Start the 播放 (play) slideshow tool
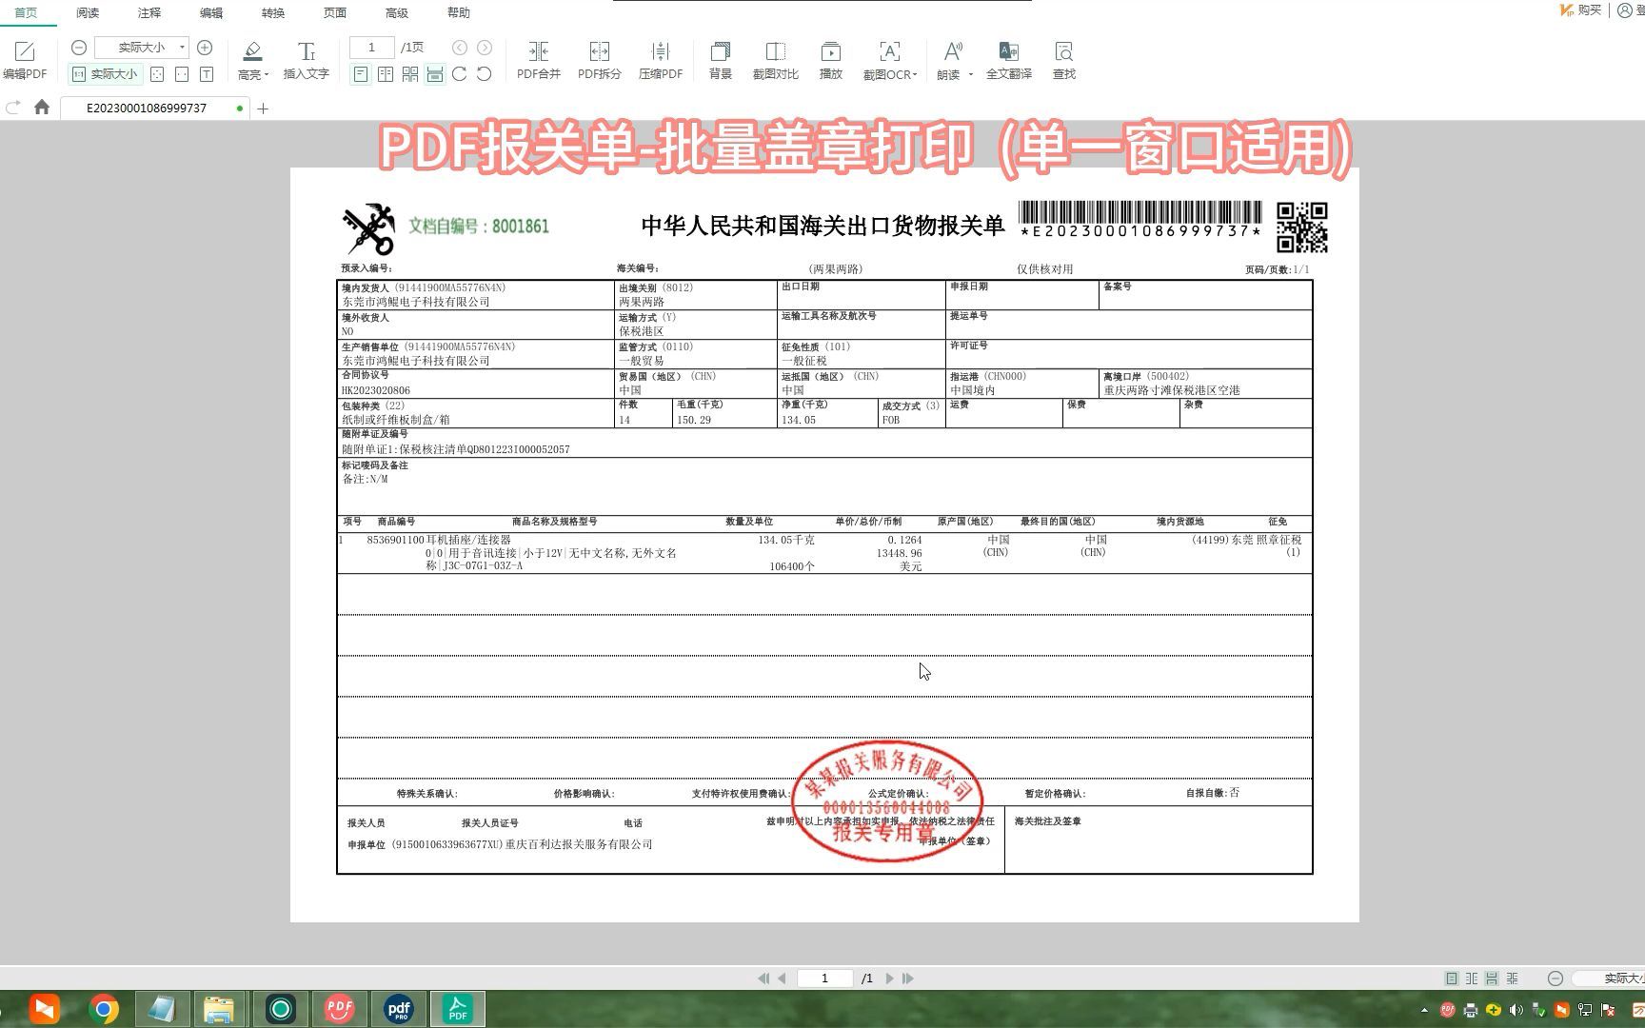Viewport: 1645px width, 1028px height. click(x=831, y=57)
